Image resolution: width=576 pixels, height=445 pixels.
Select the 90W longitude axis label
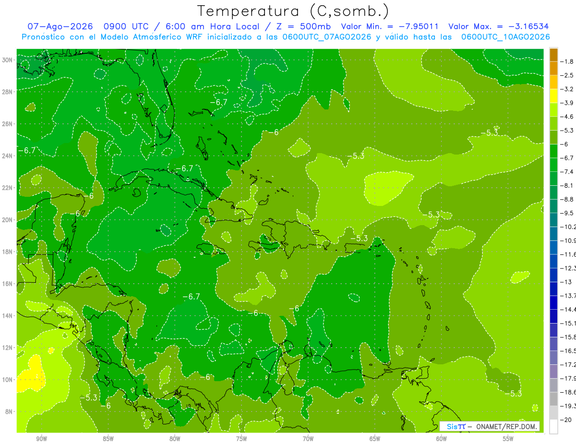(41, 439)
